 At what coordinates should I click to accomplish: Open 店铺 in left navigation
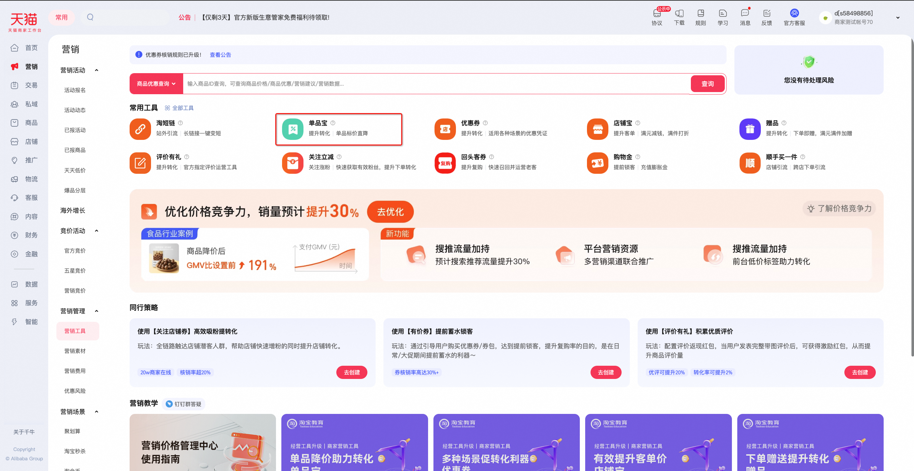24,142
